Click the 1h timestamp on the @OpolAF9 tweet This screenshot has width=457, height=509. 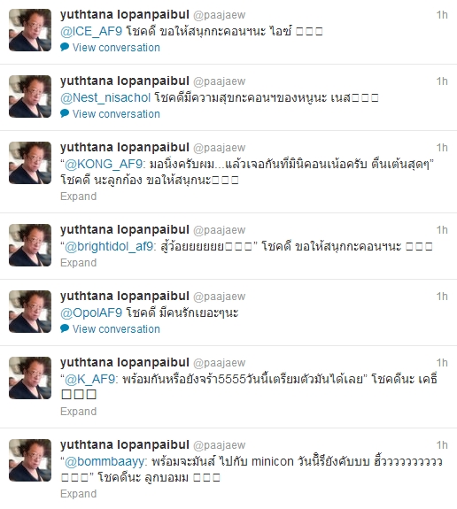(x=442, y=297)
